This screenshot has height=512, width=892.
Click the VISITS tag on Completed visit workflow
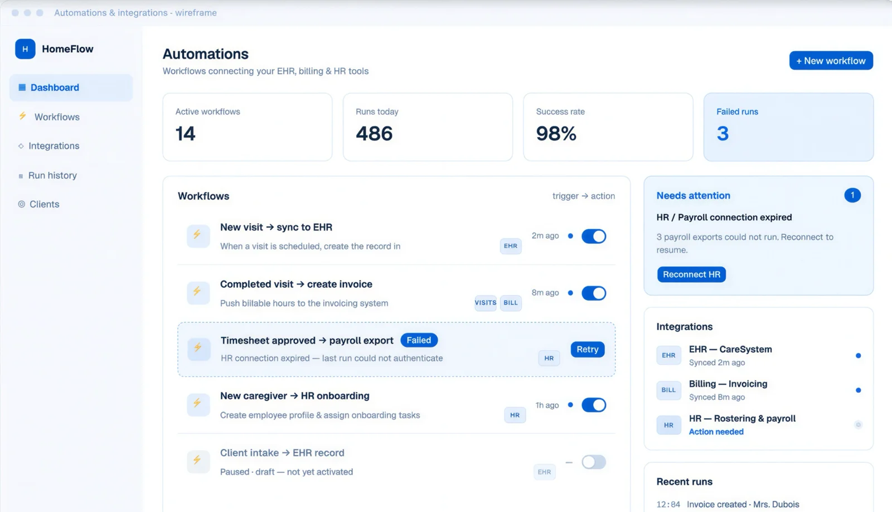coord(485,303)
